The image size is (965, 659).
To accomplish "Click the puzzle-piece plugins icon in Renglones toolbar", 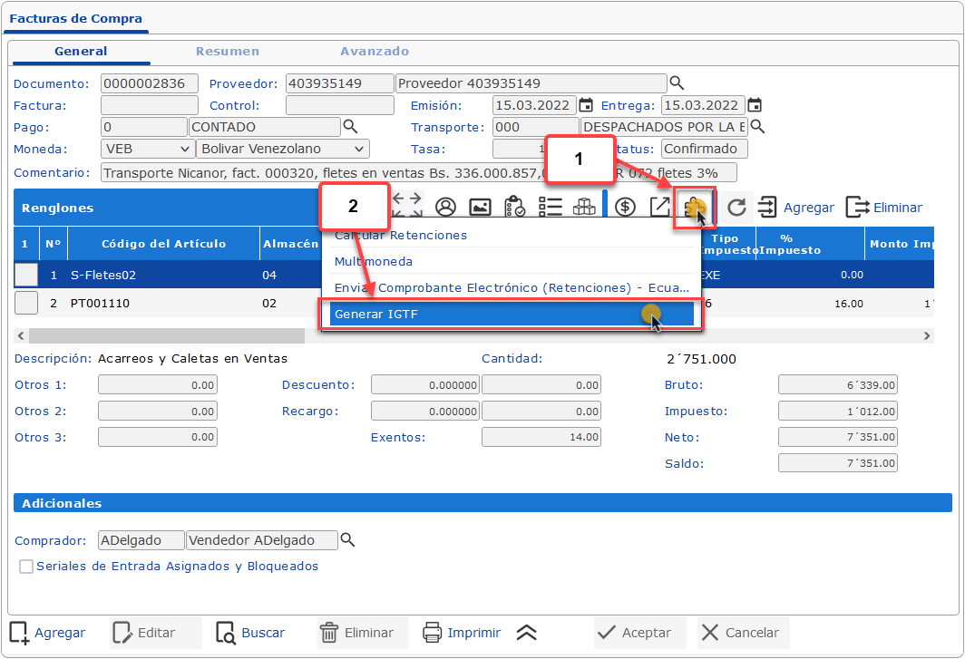I will coord(695,208).
